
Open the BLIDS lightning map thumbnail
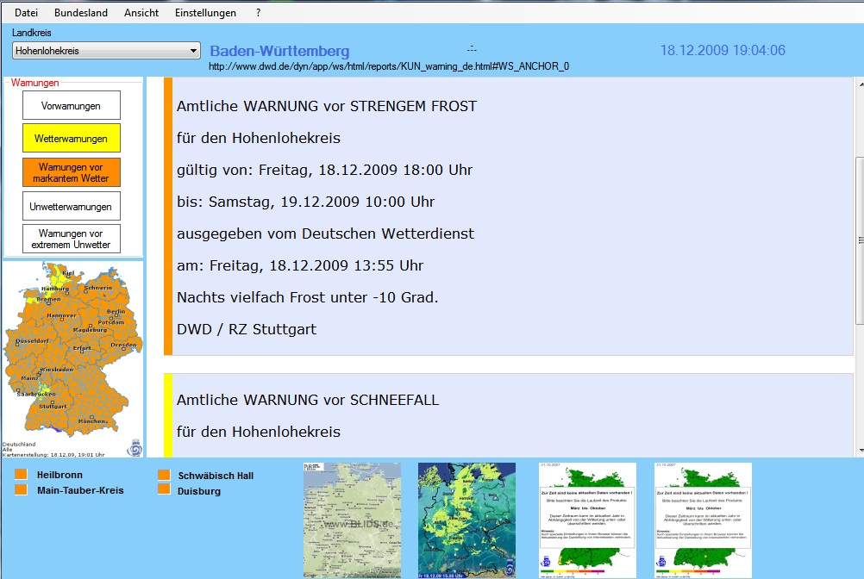352,520
